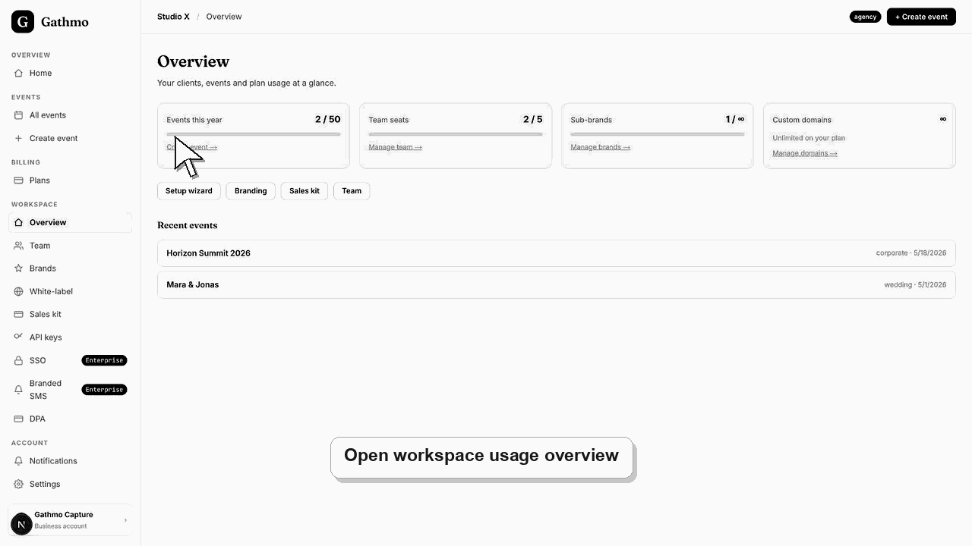Screen dimensions: 972x546
Task: Click the Sales kit icon
Action: click(x=18, y=314)
